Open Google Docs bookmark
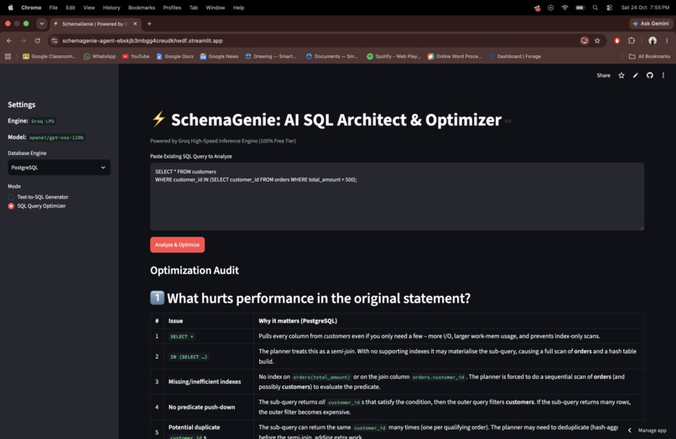This screenshot has height=439, width=676. click(174, 56)
